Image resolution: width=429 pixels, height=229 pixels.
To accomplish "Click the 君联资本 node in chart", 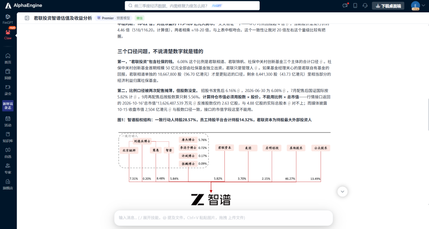I will tap(224, 148).
